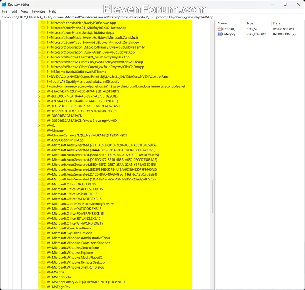Select the P~MicrosoftWindows.Client.AIX key
305x290 pixels.
[88, 57]
